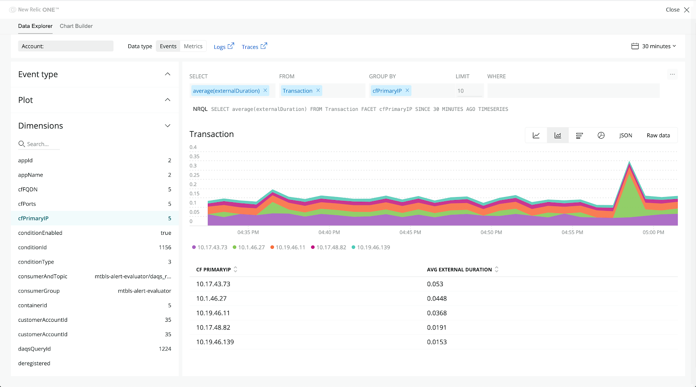Open the Logs link
The width and height of the screenshot is (696, 387).
(x=224, y=47)
